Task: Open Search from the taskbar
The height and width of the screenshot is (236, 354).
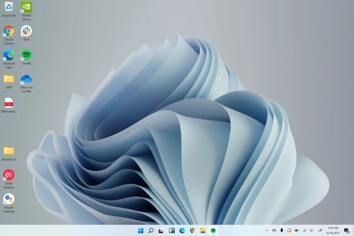Action: tap(151, 230)
